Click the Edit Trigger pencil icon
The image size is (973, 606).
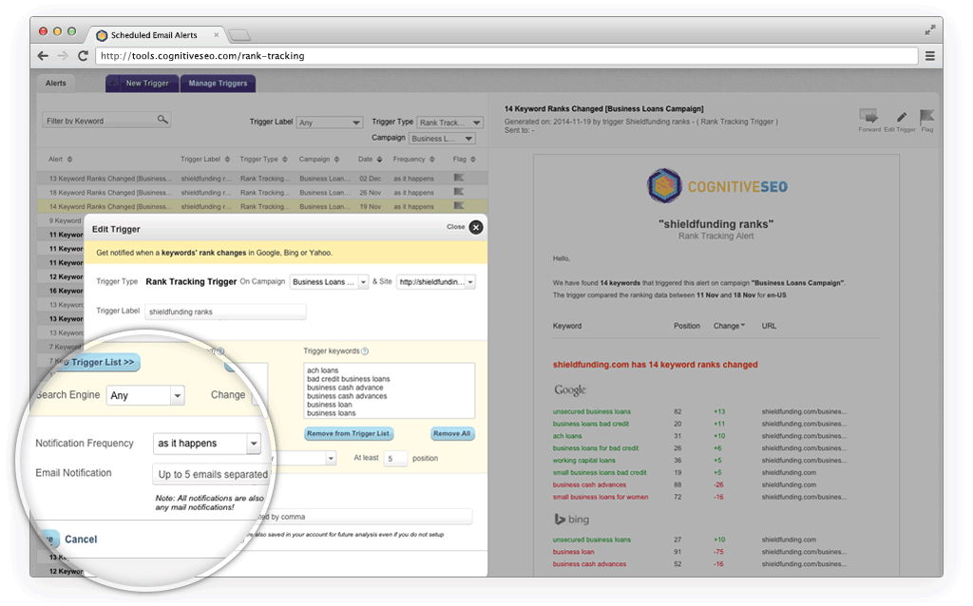(901, 117)
